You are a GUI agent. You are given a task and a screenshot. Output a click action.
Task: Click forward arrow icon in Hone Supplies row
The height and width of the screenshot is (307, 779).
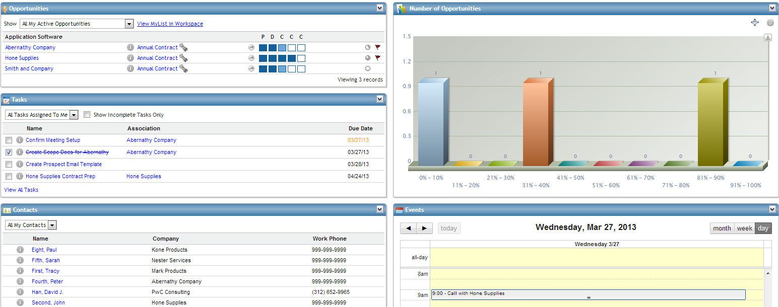tap(251, 58)
